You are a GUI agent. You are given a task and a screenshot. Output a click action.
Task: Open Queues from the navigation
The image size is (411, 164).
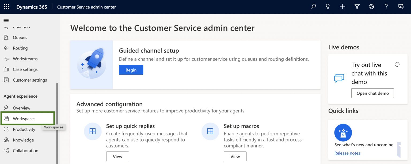click(20, 37)
